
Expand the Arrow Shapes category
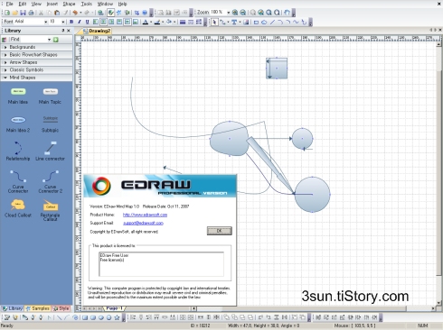(x=36, y=62)
